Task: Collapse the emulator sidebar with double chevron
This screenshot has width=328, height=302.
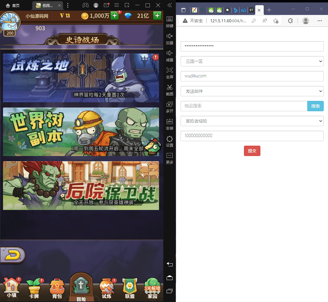Action: coord(170,5)
